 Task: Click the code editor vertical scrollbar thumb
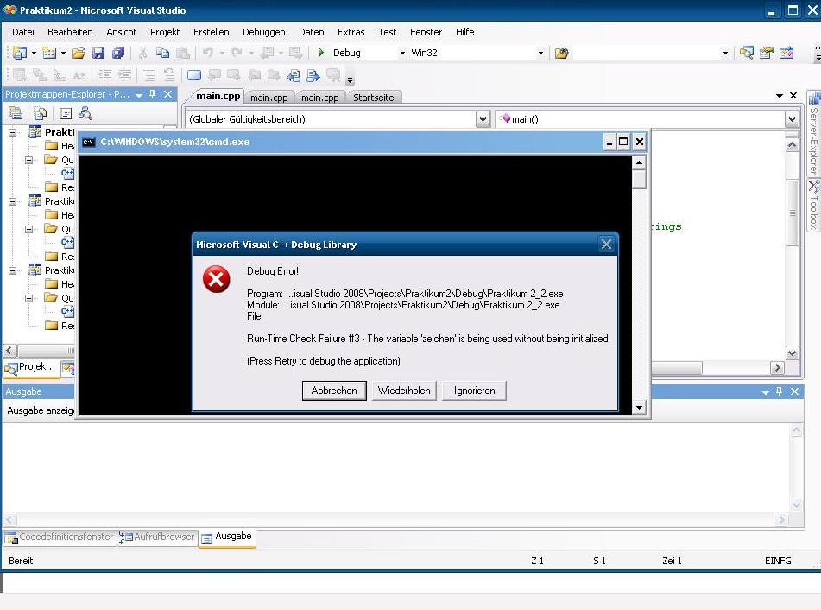793,213
